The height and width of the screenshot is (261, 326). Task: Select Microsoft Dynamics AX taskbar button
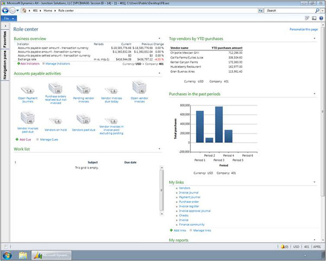pyautogui.click(x=52, y=255)
